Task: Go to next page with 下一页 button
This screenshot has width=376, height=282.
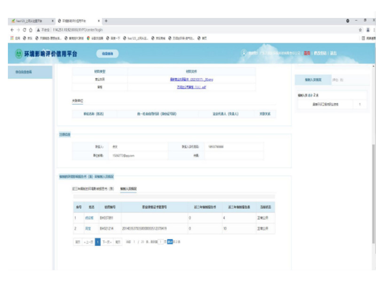Action: (107, 242)
